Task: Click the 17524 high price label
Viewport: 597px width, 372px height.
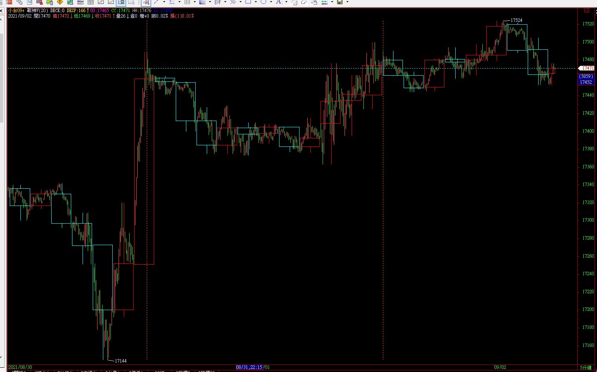Action: click(x=516, y=20)
